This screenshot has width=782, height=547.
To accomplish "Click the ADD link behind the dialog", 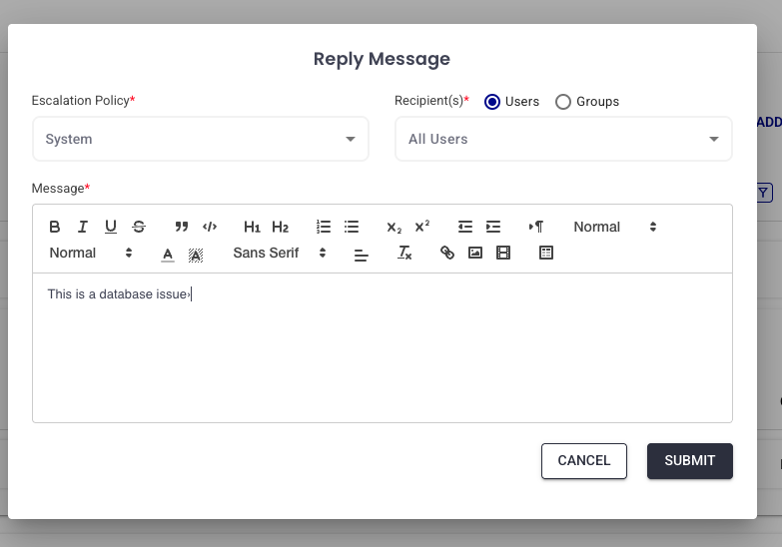I will click(x=769, y=122).
